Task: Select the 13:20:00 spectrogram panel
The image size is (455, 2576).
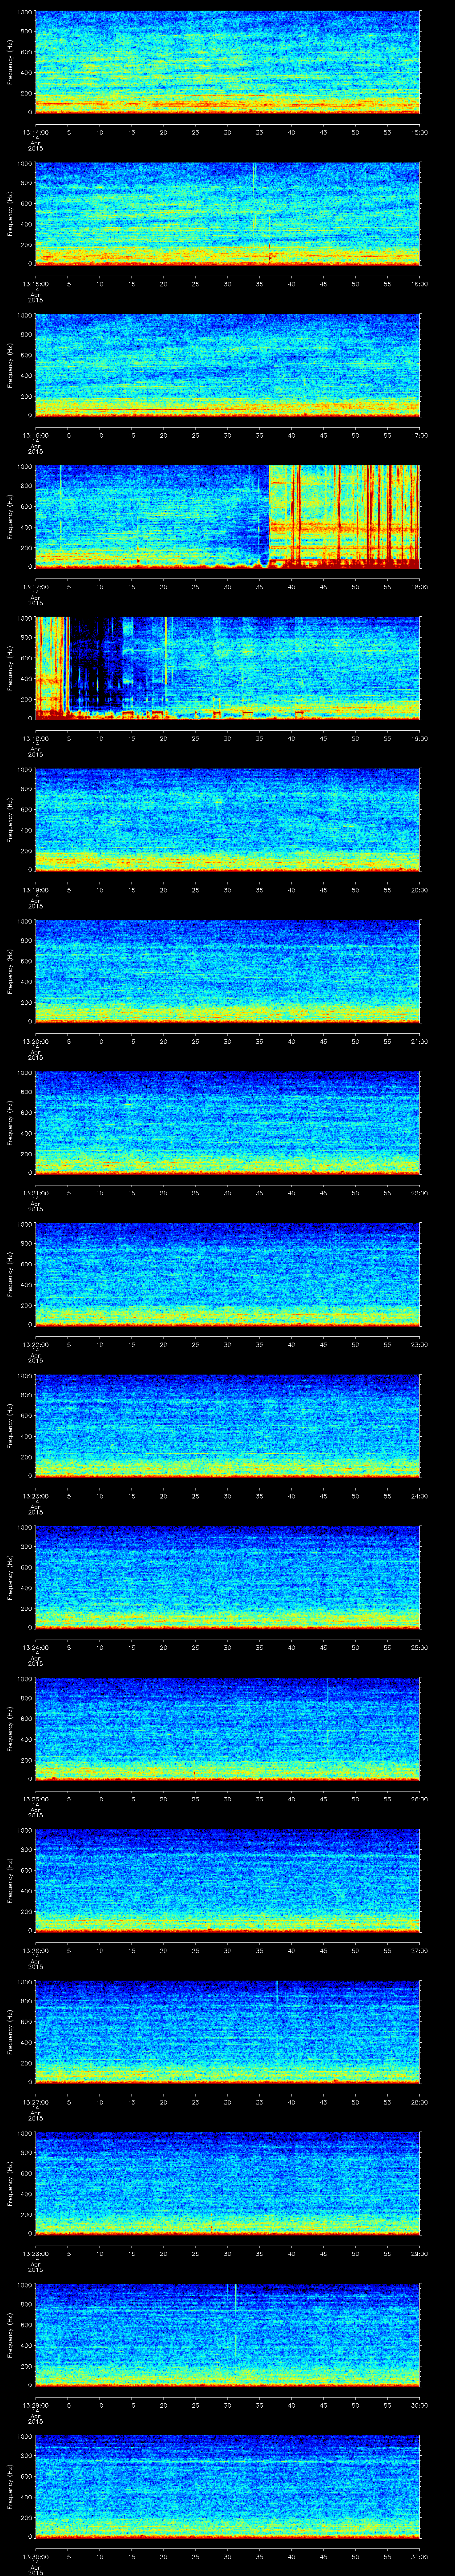Action: (x=227, y=971)
